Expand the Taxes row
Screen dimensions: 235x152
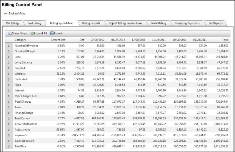[9, 107]
